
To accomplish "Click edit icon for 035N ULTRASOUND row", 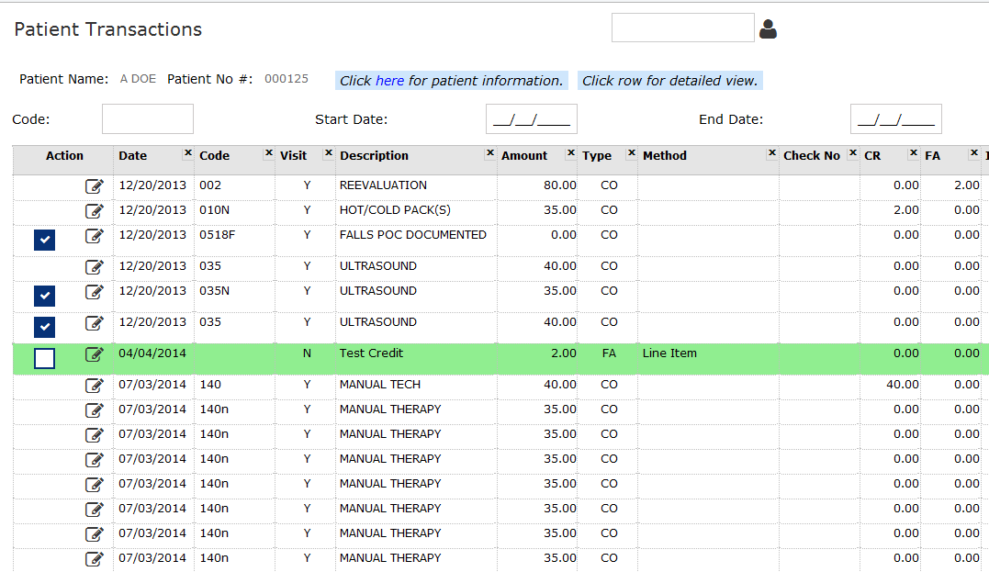I will click(95, 292).
